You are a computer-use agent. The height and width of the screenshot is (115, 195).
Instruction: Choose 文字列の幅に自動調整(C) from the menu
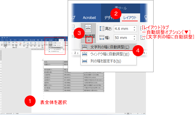click(108, 47)
